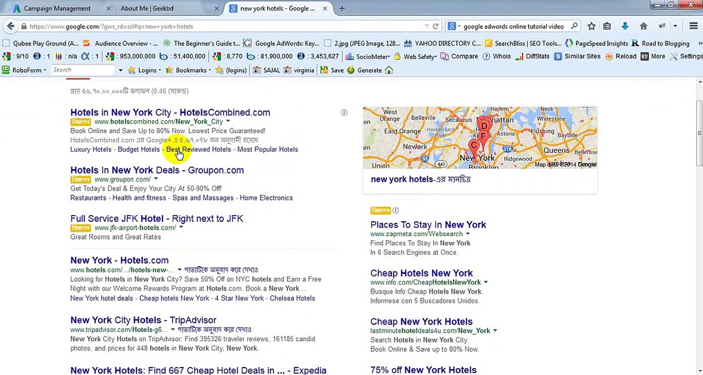703x375 pixels.
Task: Close the Campaign Management tab
Action: click(109, 8)
